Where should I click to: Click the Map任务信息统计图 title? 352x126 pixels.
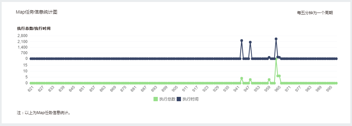[37, 12]
